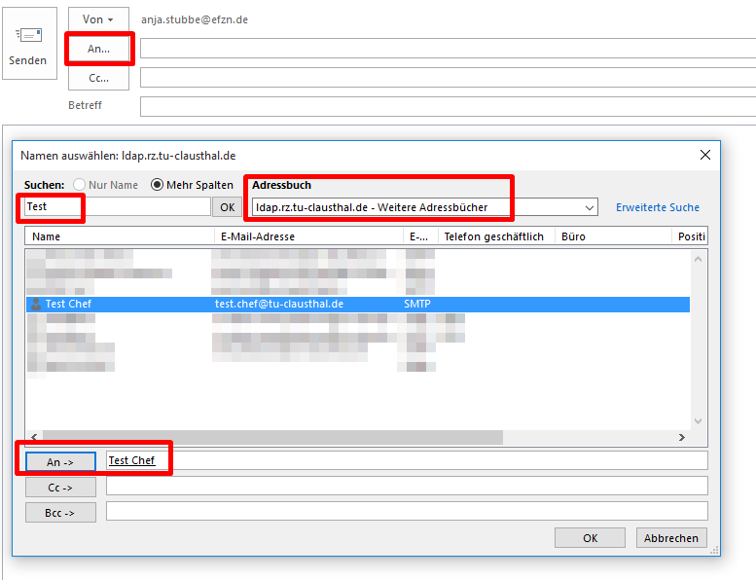Click the horizontal scrollbar of the results list

click(x=272, y=437)
